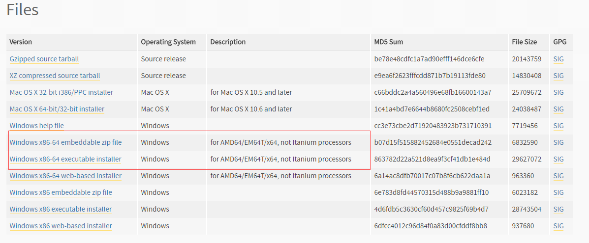Open Windows x86 web-based installer link
The image size is (589, 243).
coord(61,226)
